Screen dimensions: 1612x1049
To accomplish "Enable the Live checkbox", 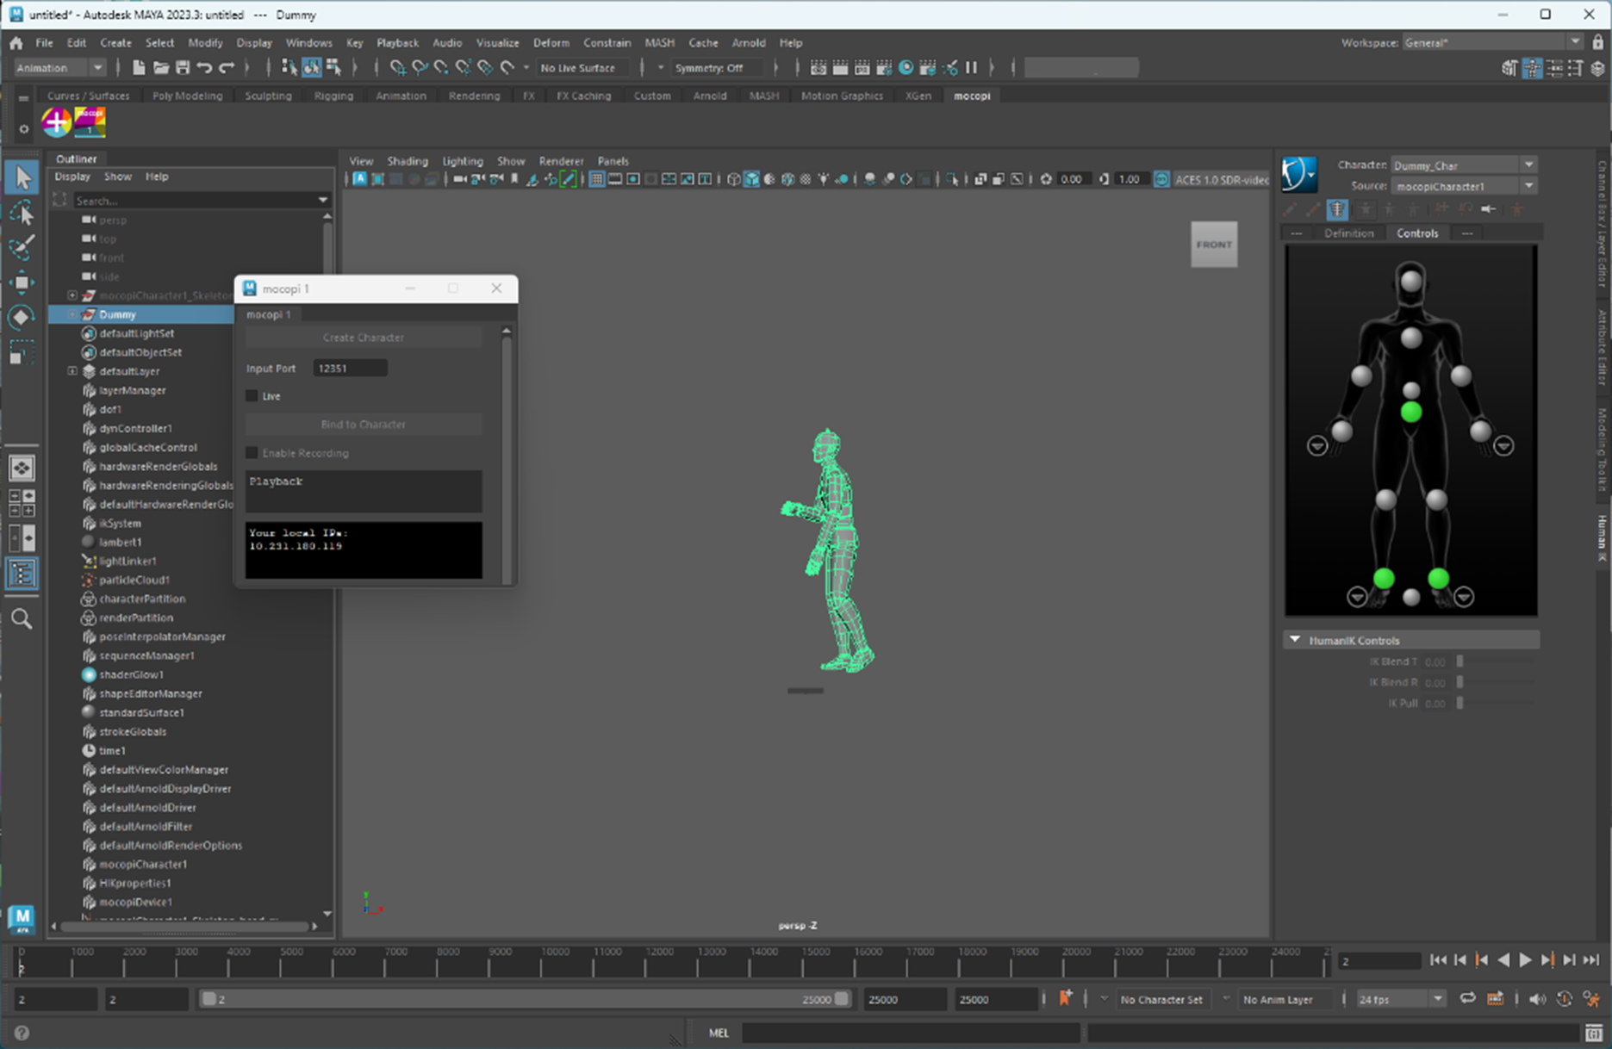I will click(x=252, y=396).
